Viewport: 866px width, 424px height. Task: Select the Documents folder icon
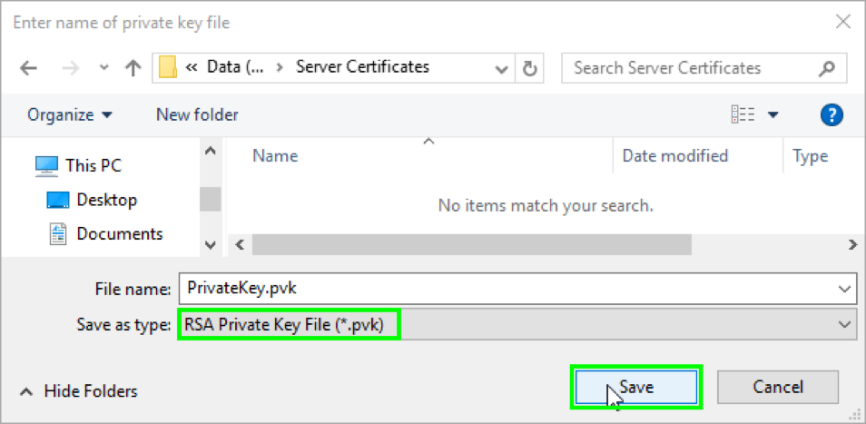pyautogui.click(x=58, y=234)
